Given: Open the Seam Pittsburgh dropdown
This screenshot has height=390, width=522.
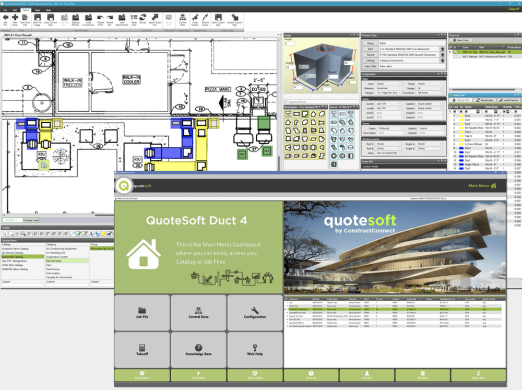Looking at the screenshot, I should (389, 128).
